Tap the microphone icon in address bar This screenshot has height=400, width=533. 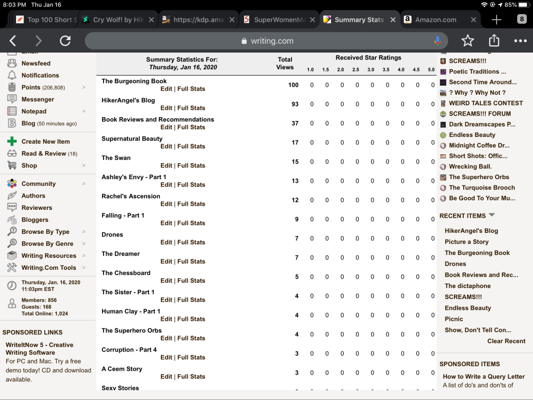pos(437,41)
